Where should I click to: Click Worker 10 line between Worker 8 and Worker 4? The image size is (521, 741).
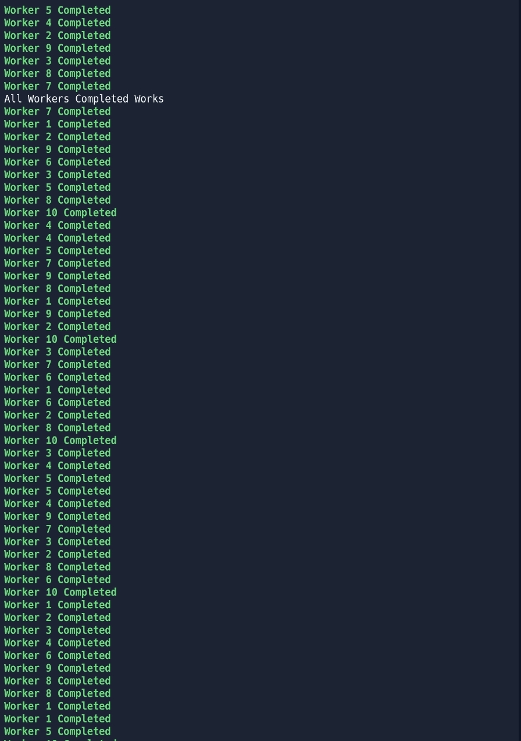pyautogui.click(x=60, y=213)
